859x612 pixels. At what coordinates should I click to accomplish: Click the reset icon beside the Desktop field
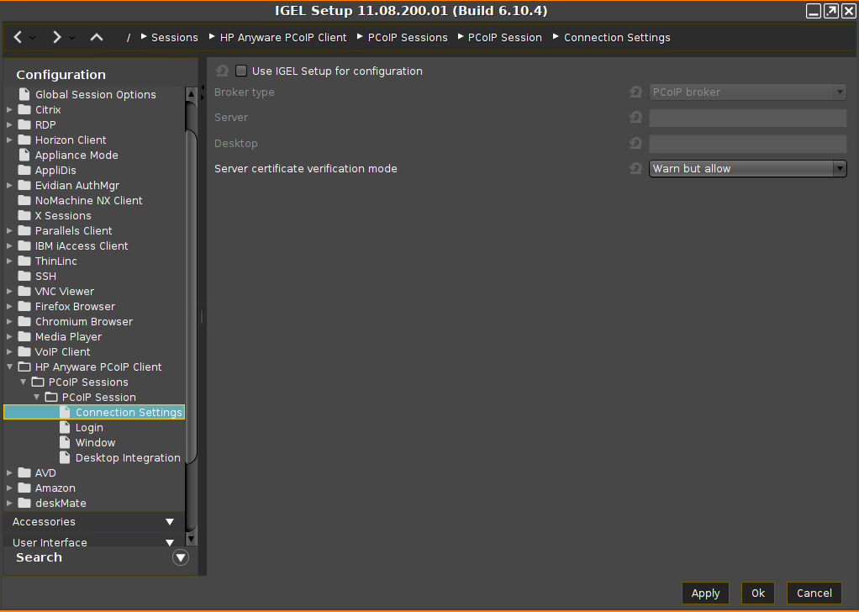tap(635, 143)
